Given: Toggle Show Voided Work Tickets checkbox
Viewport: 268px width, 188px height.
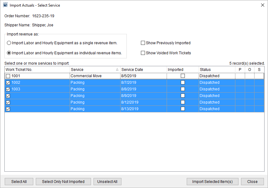Looking at the screenshot, I should pyautogui.click(x=143, y=53).
